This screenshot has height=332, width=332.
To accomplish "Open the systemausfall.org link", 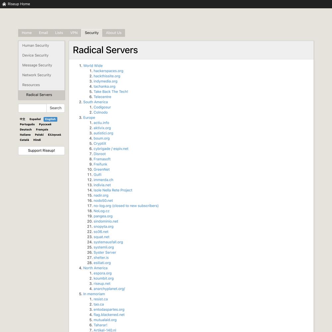I will [x=108, y=242].
